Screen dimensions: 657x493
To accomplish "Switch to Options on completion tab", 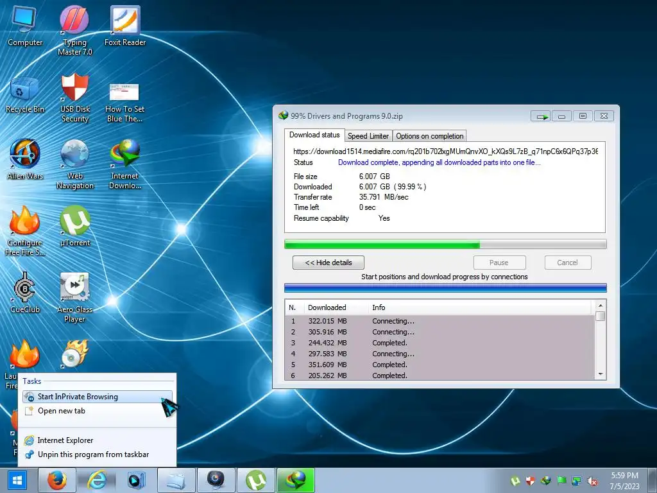I will click(x=429, y=136).
